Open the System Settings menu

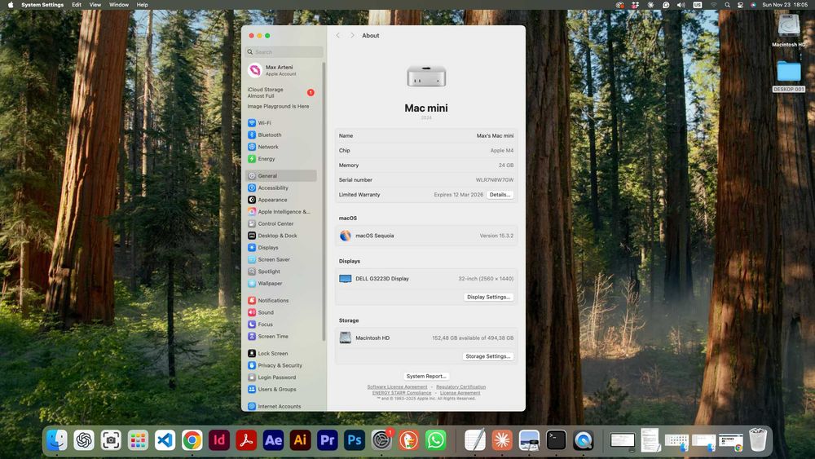pos(42,5)
